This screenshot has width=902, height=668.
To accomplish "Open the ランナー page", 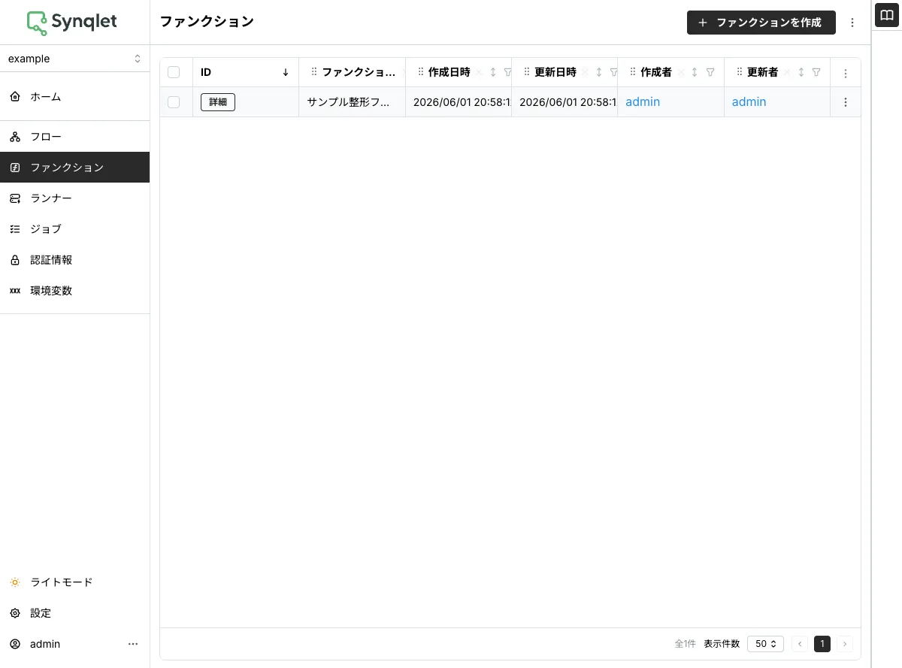I will (x=74, y=198).
